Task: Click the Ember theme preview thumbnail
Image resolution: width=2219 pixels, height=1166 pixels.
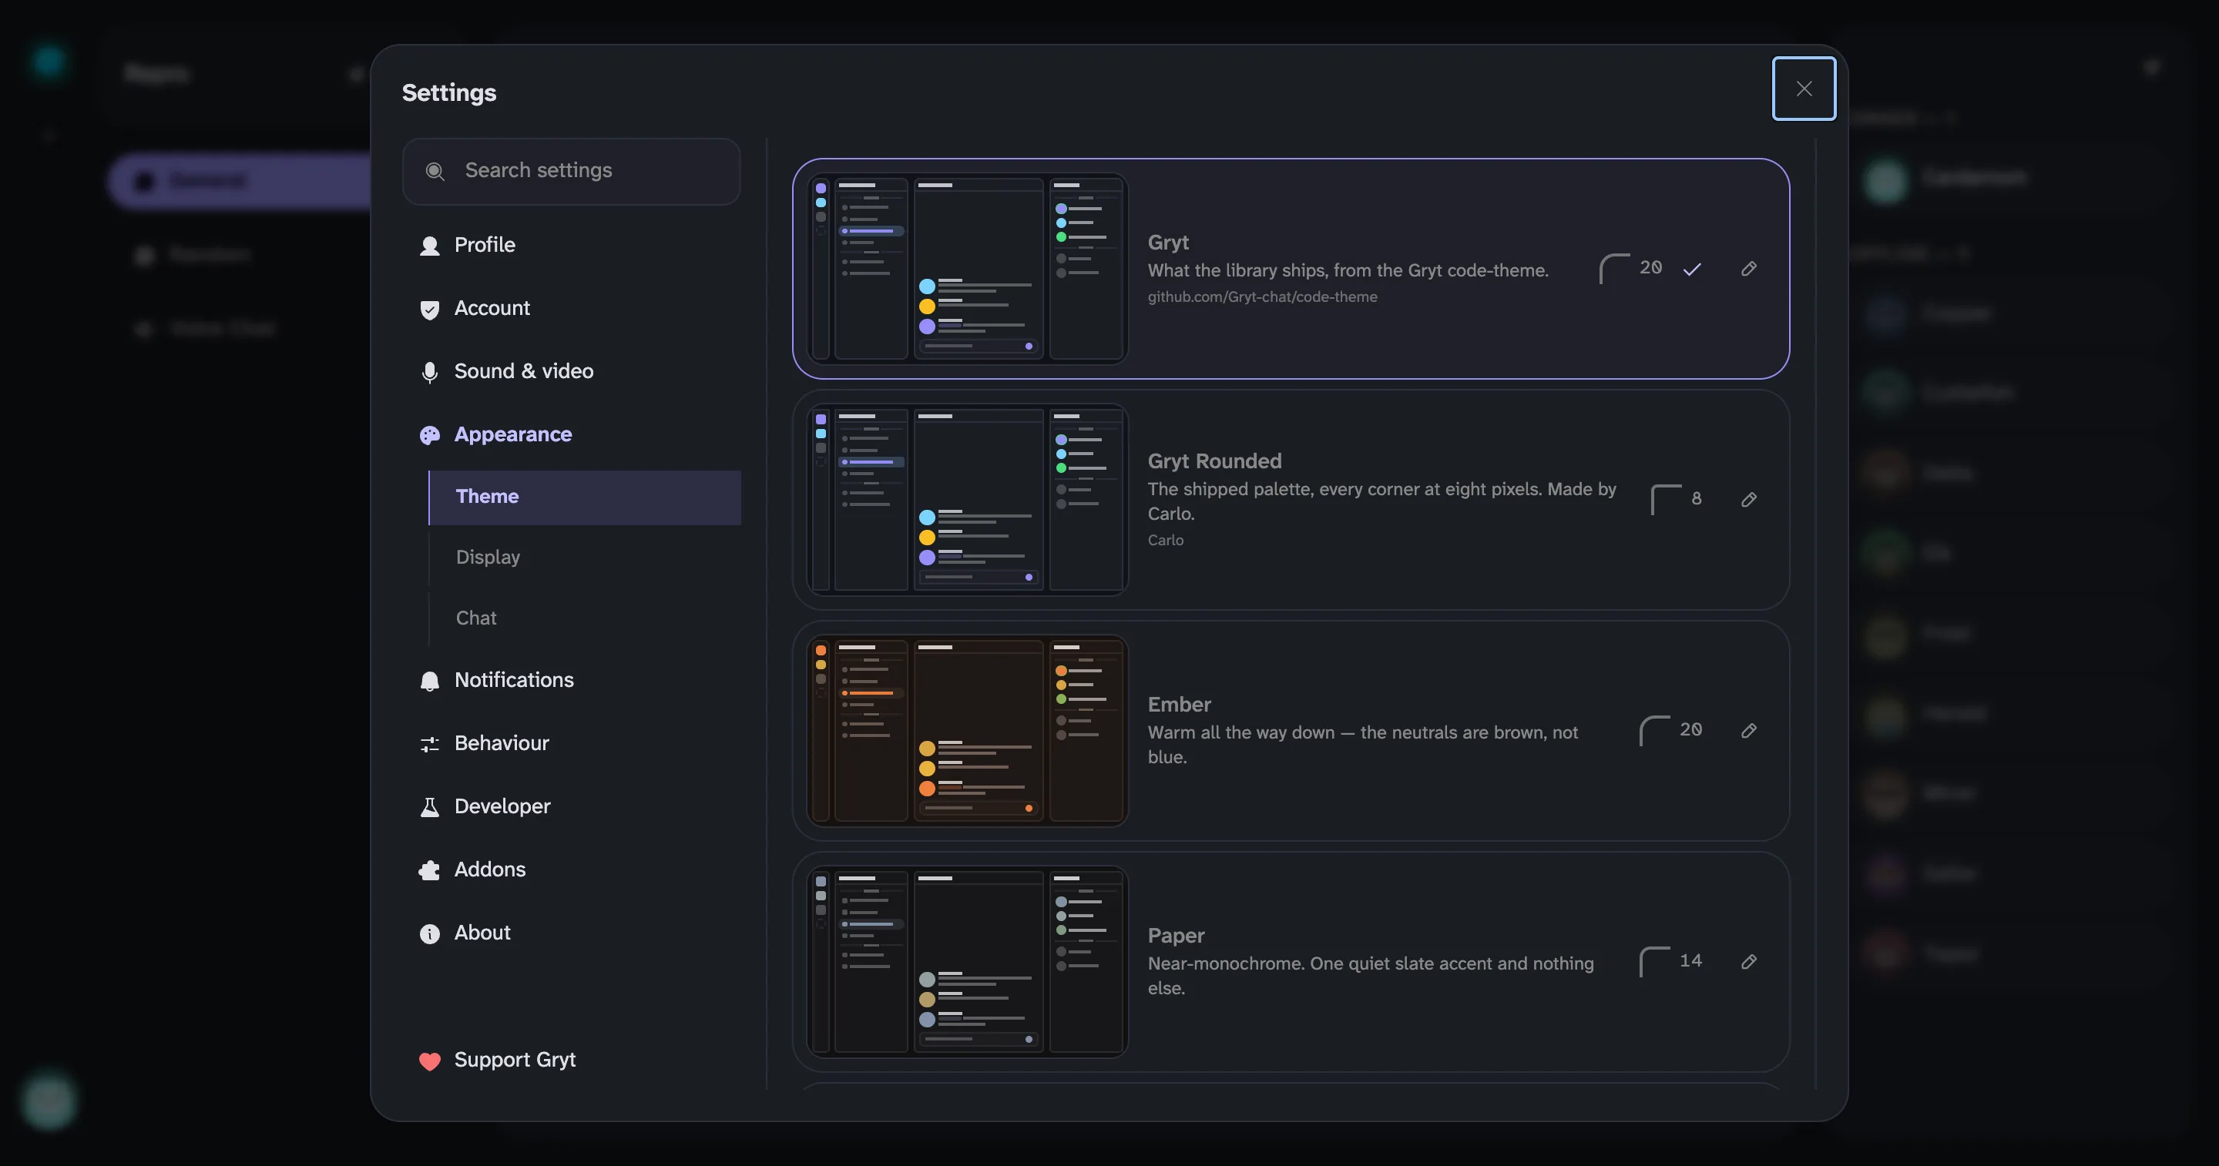Action: click(x=968, y=730)
